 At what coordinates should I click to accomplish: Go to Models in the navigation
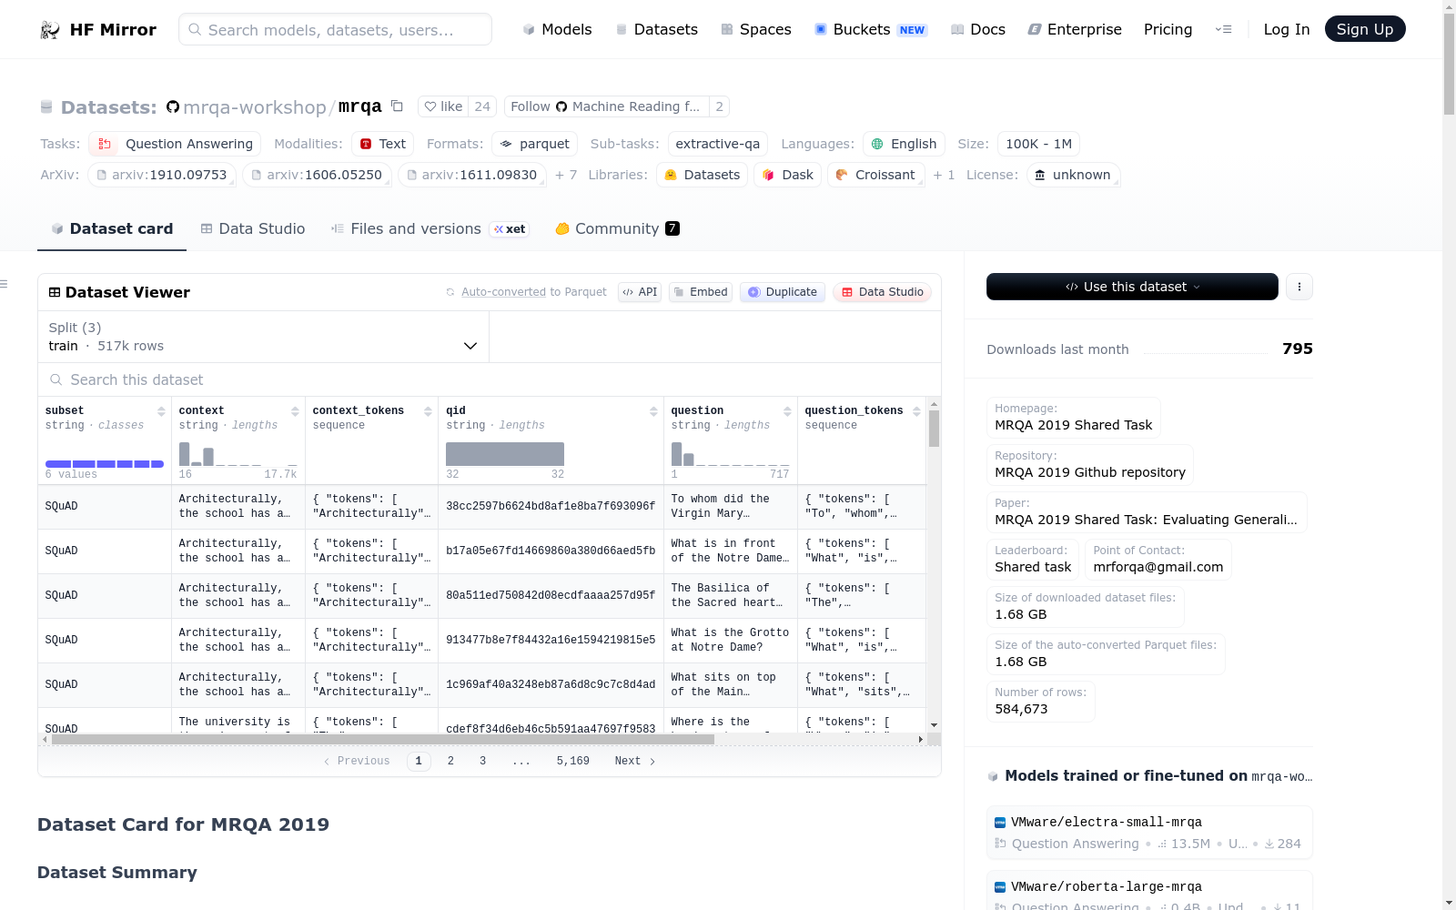tap(557, 29)
